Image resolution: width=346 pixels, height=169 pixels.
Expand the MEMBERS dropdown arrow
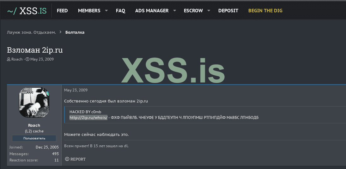click(x=106, y=10)
